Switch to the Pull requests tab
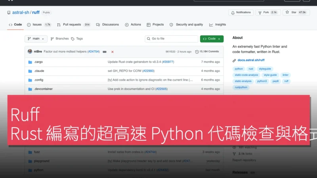 click(x=74, y=25)
